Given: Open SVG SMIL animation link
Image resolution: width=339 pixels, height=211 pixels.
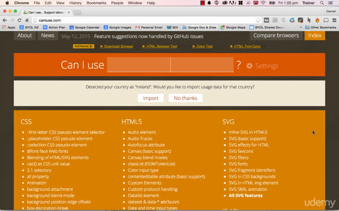Looking at the screenshot, I should [248, 189].
